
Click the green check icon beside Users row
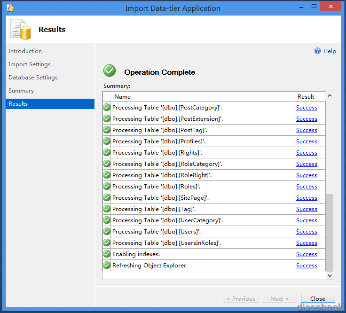click(x=107, y=231)
